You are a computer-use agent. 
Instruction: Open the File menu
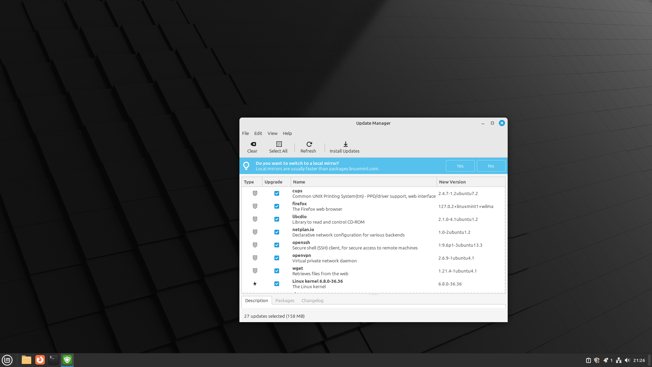(x=245, y=133)
